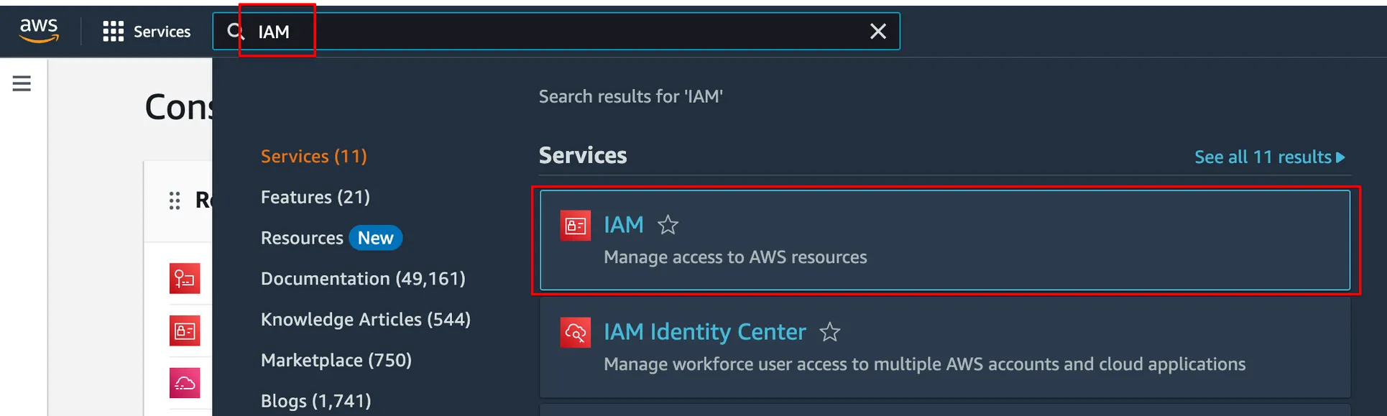Viewport: 1387px width, 416px height.
Task: Expand See all 11 results
Action: tap(1268, 157)
